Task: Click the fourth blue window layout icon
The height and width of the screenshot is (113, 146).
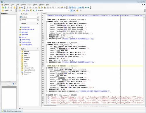Action: tap(78, 8)
